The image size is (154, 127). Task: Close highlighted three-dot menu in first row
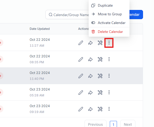pyautogui.click(x=109, y=43)
